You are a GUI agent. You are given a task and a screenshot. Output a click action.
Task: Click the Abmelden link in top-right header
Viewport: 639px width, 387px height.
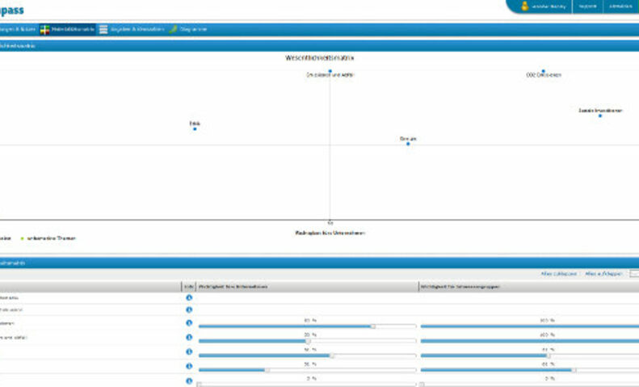(620, 6)
